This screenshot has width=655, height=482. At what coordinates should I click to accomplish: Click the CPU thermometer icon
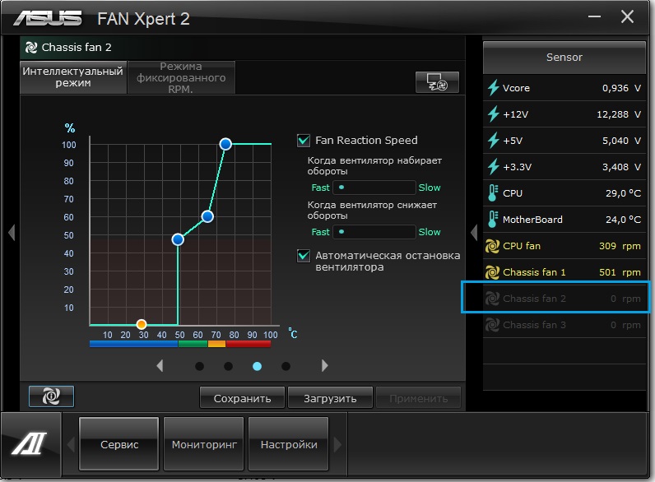click(493, 193)
